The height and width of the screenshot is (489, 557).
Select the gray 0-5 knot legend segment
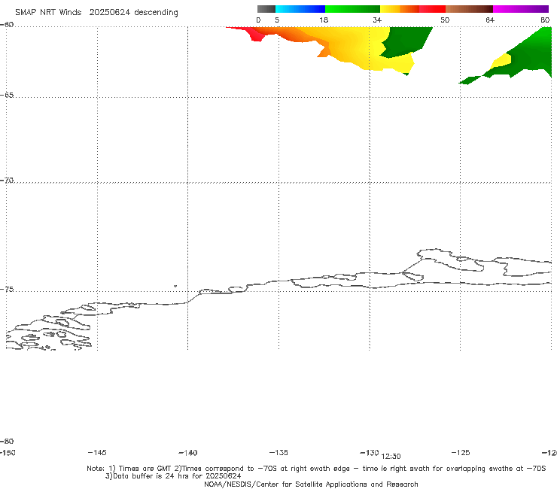click(x=266, y=9)
